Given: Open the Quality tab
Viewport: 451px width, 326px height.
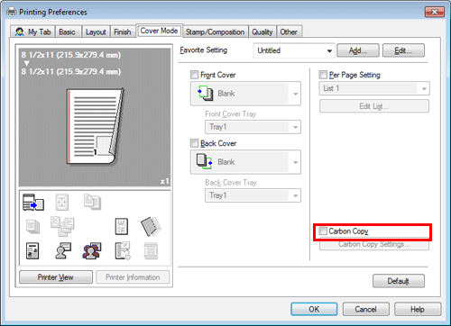Looking at the screenshot, I should [x=262, y=32].
